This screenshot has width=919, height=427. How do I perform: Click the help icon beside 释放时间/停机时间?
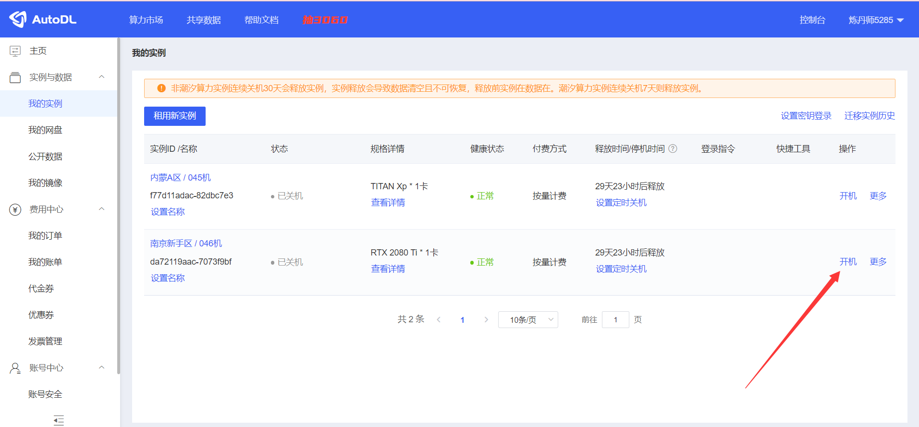pyautogui.click(x=673, y=149)
